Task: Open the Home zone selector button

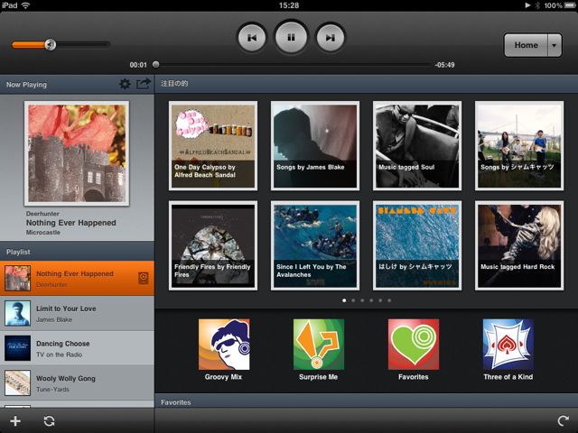Action: (526, 45)
